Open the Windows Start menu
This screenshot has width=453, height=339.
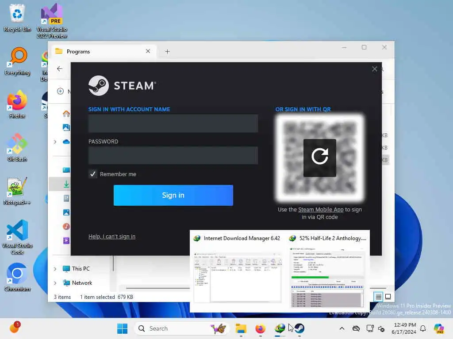coord(122,328)
